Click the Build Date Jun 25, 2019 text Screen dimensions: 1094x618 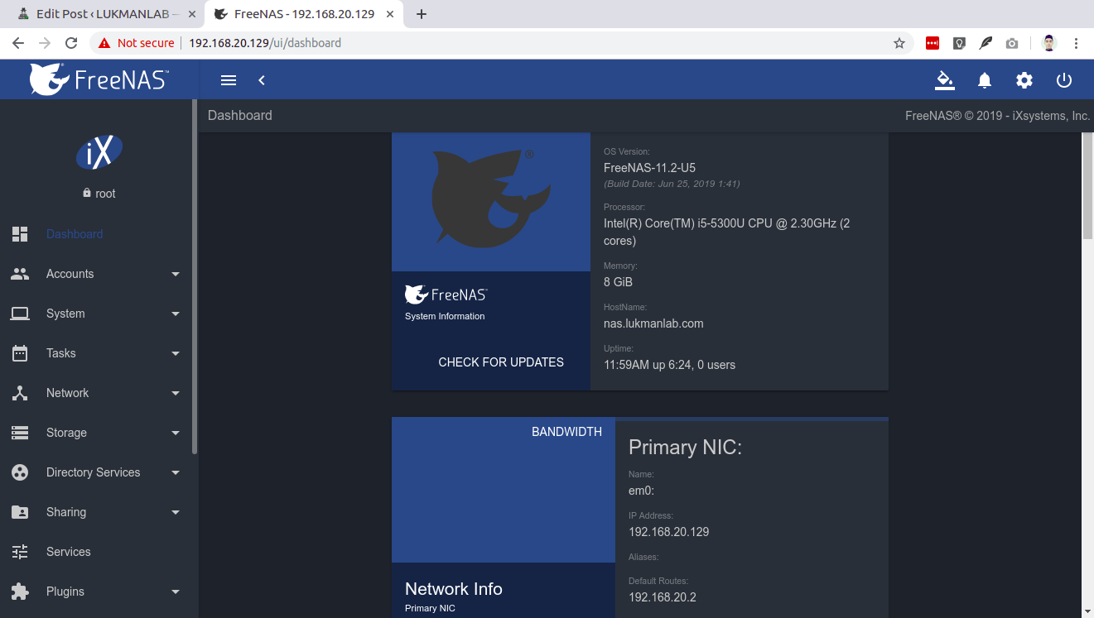(672, 184)
